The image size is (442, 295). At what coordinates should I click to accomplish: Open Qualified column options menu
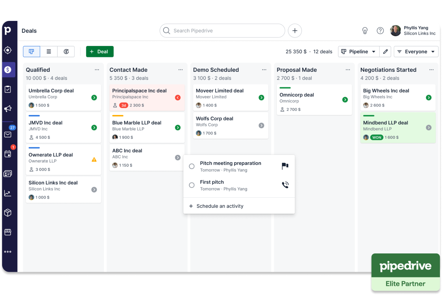pos(97,70)
